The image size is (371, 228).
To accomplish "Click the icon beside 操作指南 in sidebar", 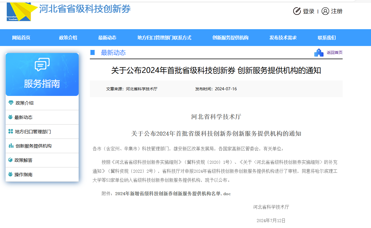I will [10, 174].
